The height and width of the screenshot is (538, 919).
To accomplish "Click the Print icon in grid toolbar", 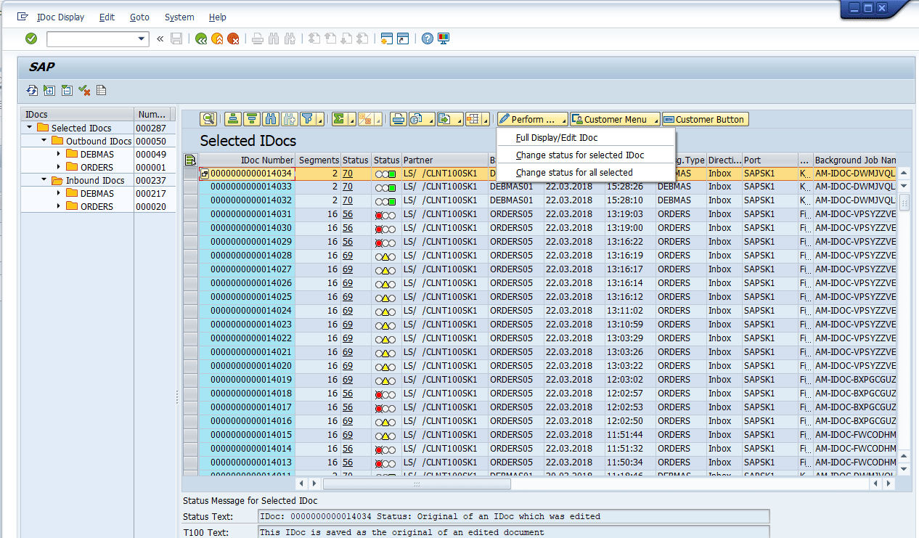I will (398, 119).
